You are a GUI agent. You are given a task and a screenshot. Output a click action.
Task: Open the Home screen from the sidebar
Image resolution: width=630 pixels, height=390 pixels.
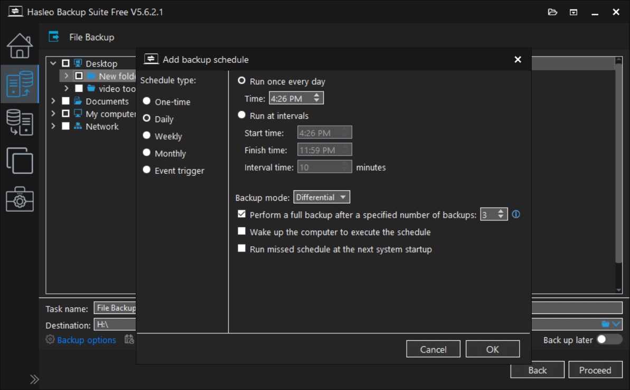(20, 45)
